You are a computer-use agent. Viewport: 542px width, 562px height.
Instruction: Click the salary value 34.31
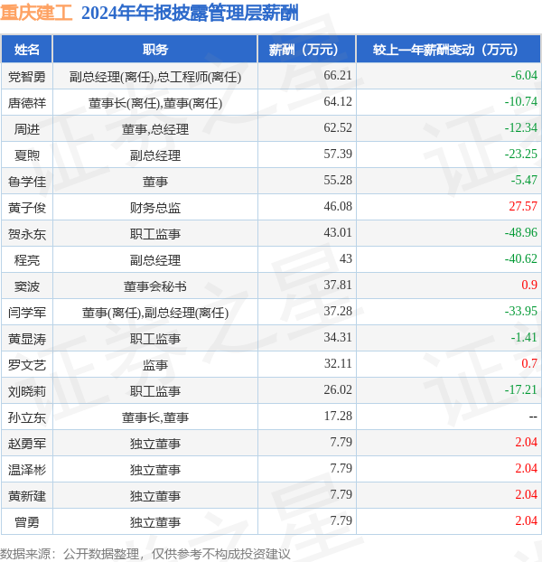pos(338,337)
